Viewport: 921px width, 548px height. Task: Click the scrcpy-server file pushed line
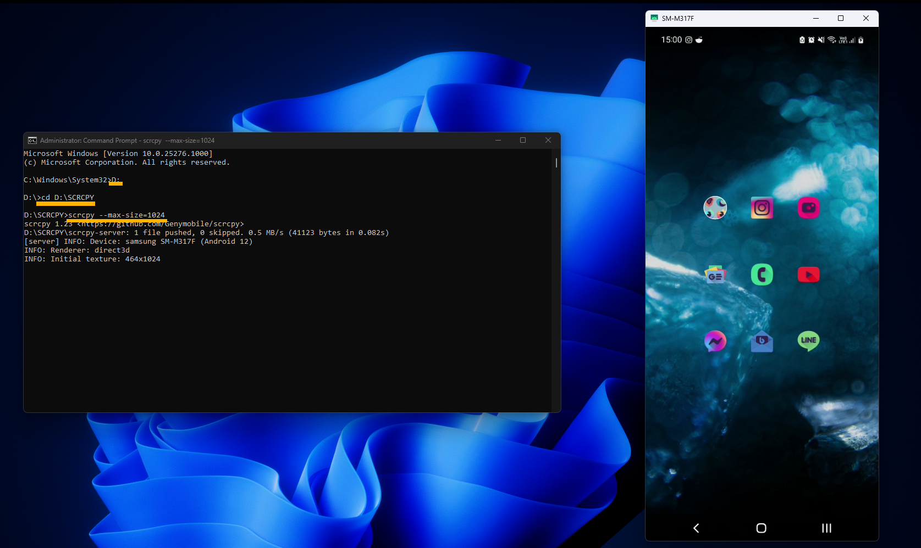(207, 233)
